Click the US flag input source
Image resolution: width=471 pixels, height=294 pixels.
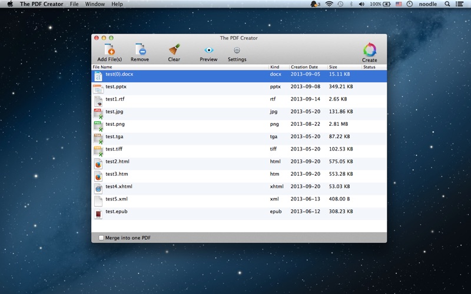(x=399, y=4)
